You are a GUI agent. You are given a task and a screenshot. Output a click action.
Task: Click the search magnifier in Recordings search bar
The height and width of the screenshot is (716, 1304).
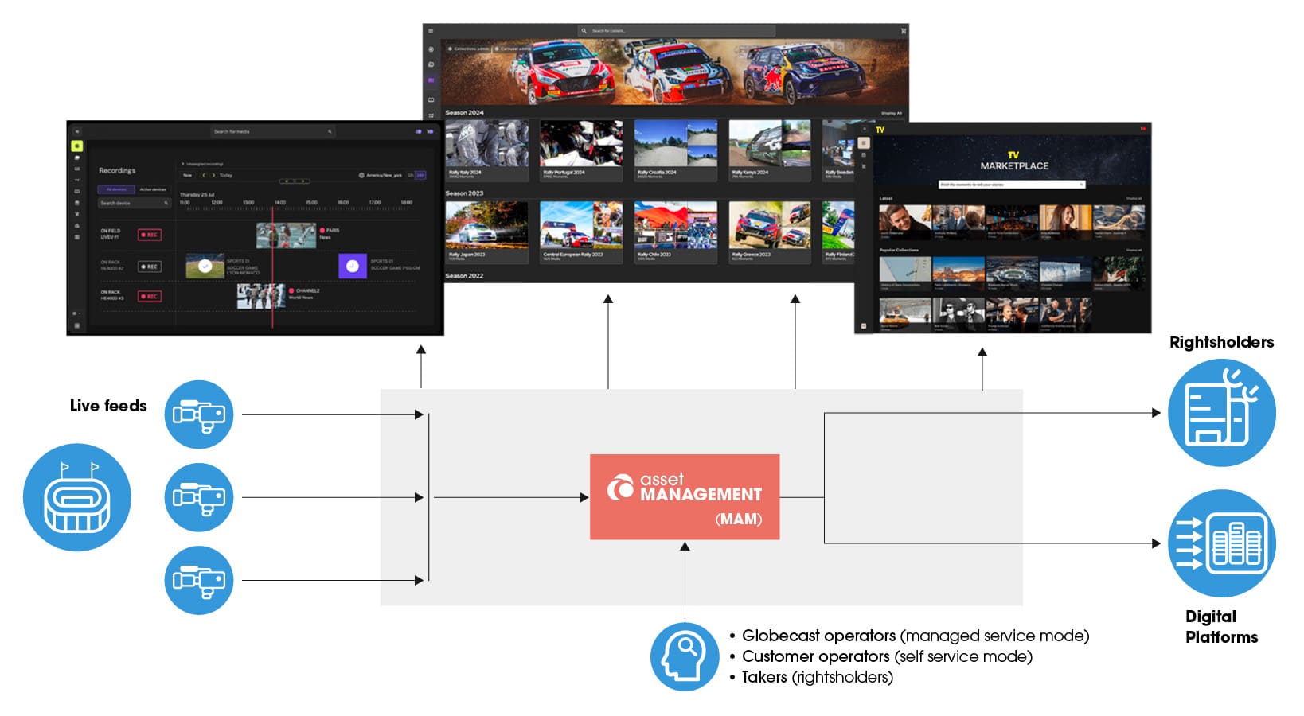click(330, 131)
